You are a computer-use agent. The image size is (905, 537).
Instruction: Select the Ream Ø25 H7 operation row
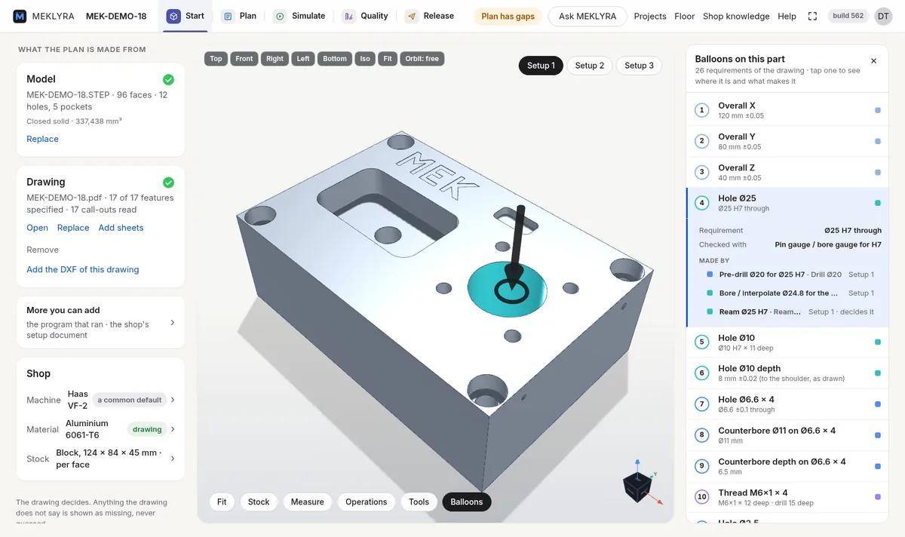[x=791, y=311]
